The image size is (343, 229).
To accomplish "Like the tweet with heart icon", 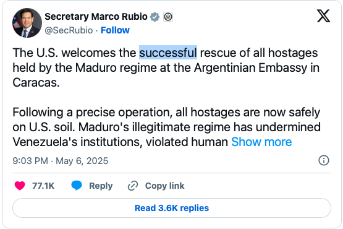I will click(x=20, y=186).
